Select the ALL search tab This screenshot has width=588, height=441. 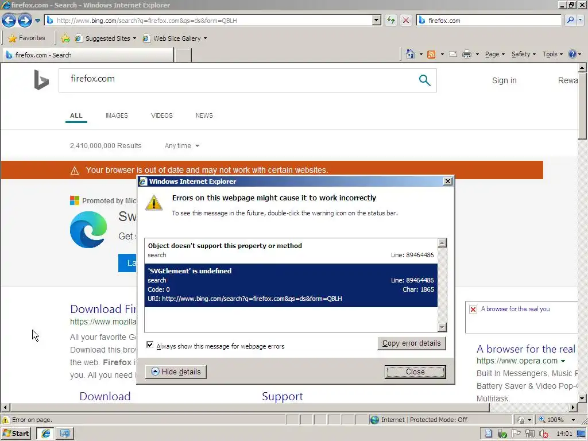[x=76, y=115]
